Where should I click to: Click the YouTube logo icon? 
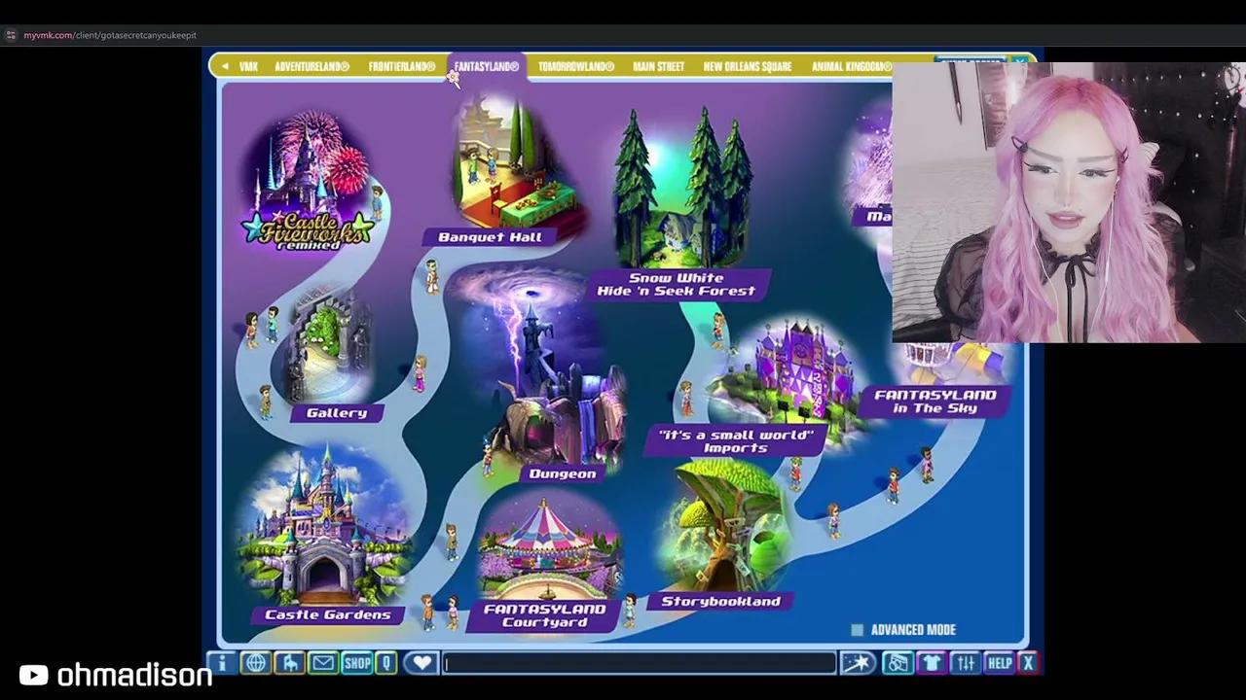click(x=33, y=675)
